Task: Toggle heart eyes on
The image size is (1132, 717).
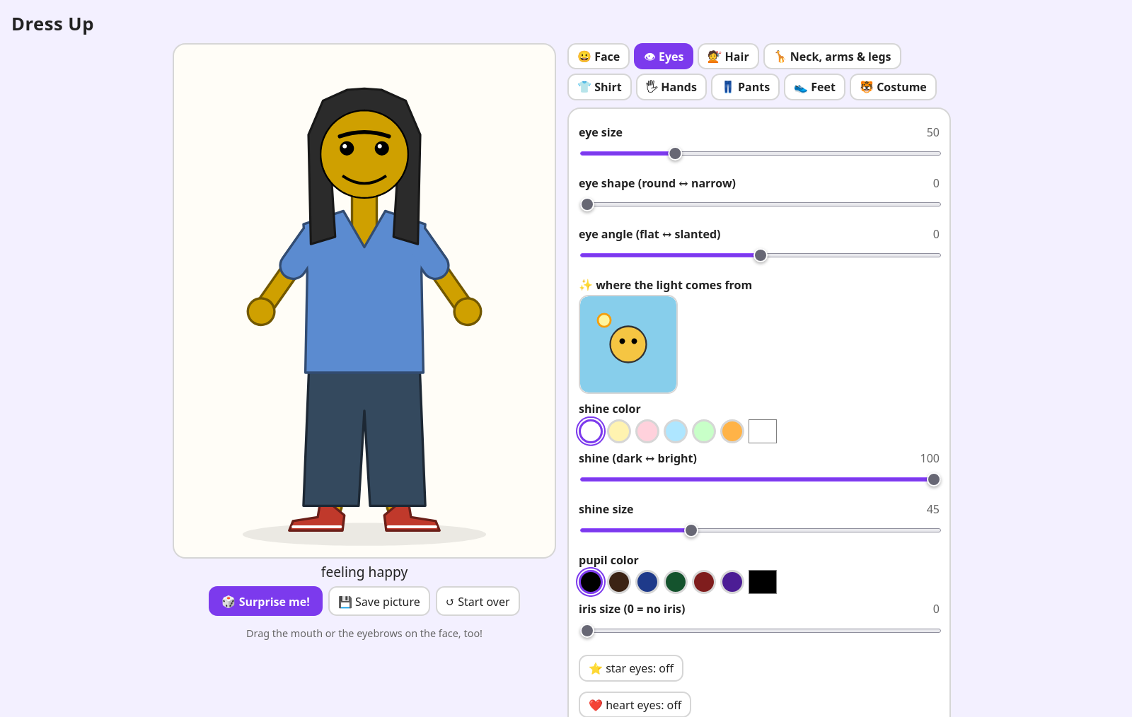Action: (635, 705)
